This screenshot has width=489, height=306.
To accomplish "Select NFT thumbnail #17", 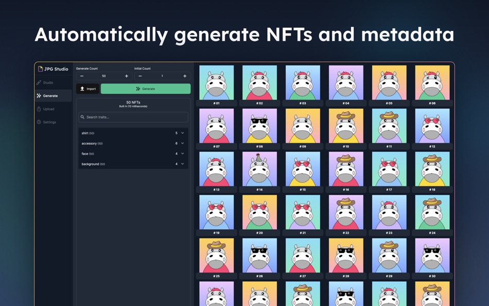I will [x=389, y=169].
